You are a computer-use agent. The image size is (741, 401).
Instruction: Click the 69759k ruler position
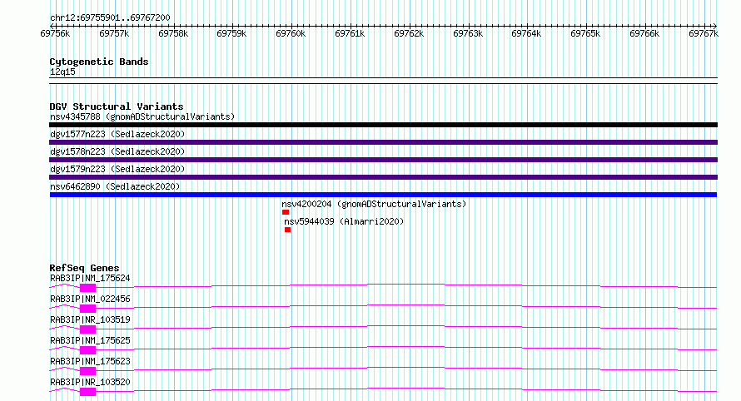[x=231, y=33]
